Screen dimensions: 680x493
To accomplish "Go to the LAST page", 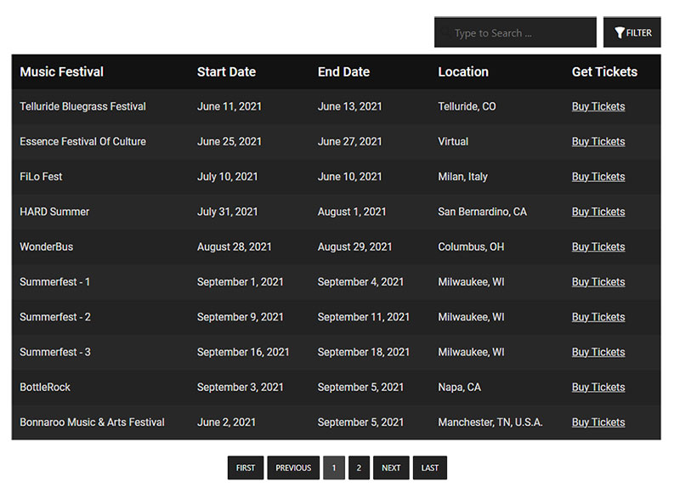I will pos(430,467).
